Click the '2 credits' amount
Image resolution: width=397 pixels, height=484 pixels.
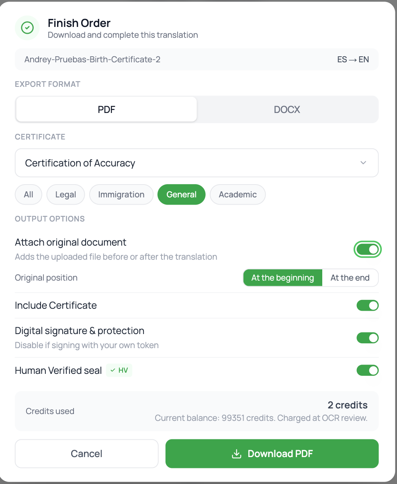tap(348, 405)
